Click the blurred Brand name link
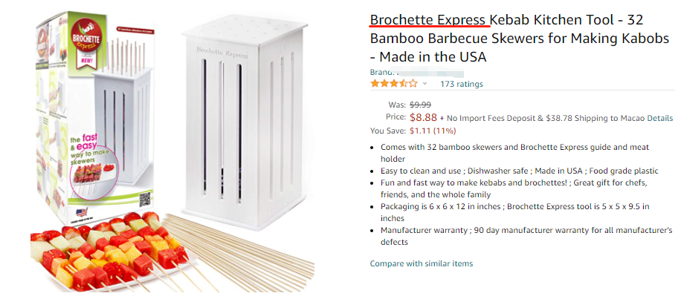 [429, 73]
